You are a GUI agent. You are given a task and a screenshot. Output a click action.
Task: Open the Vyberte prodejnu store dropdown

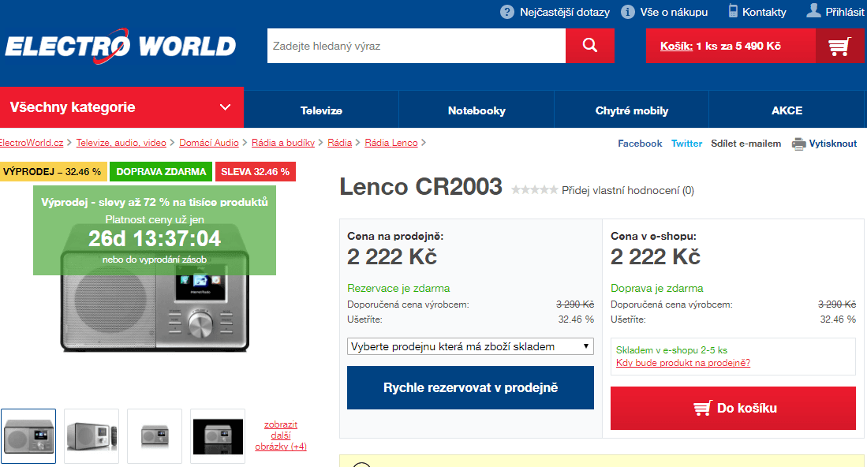pyautogui.click(x=470, y=346)
